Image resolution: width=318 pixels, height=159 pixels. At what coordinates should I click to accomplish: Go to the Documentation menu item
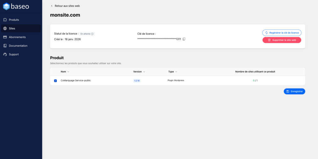(x=18, y=46)
